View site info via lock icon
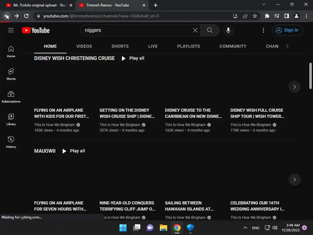The image size is (313, 235). pyautogui.click(x=39, y=16)
